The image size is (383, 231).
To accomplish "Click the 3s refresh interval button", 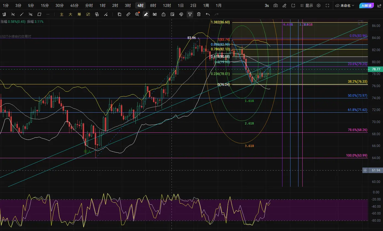I will (267, 5).
